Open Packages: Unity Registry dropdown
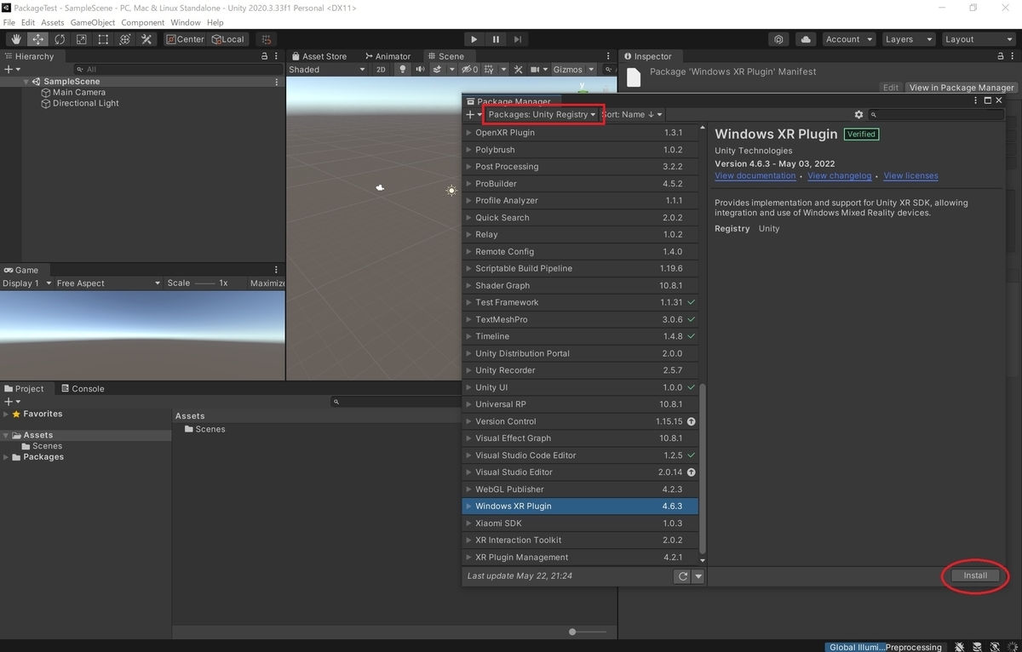The width and height of the screenshot is (1022, 652). point(542,114)
